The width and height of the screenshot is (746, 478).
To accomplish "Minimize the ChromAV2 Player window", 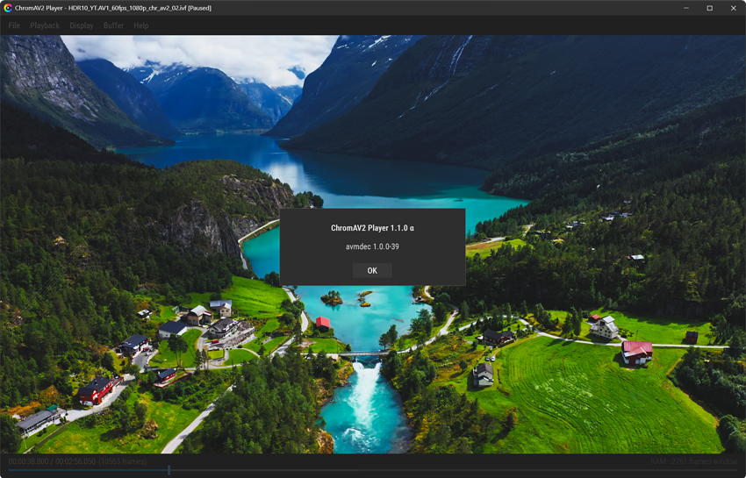I will pos(686,8).
